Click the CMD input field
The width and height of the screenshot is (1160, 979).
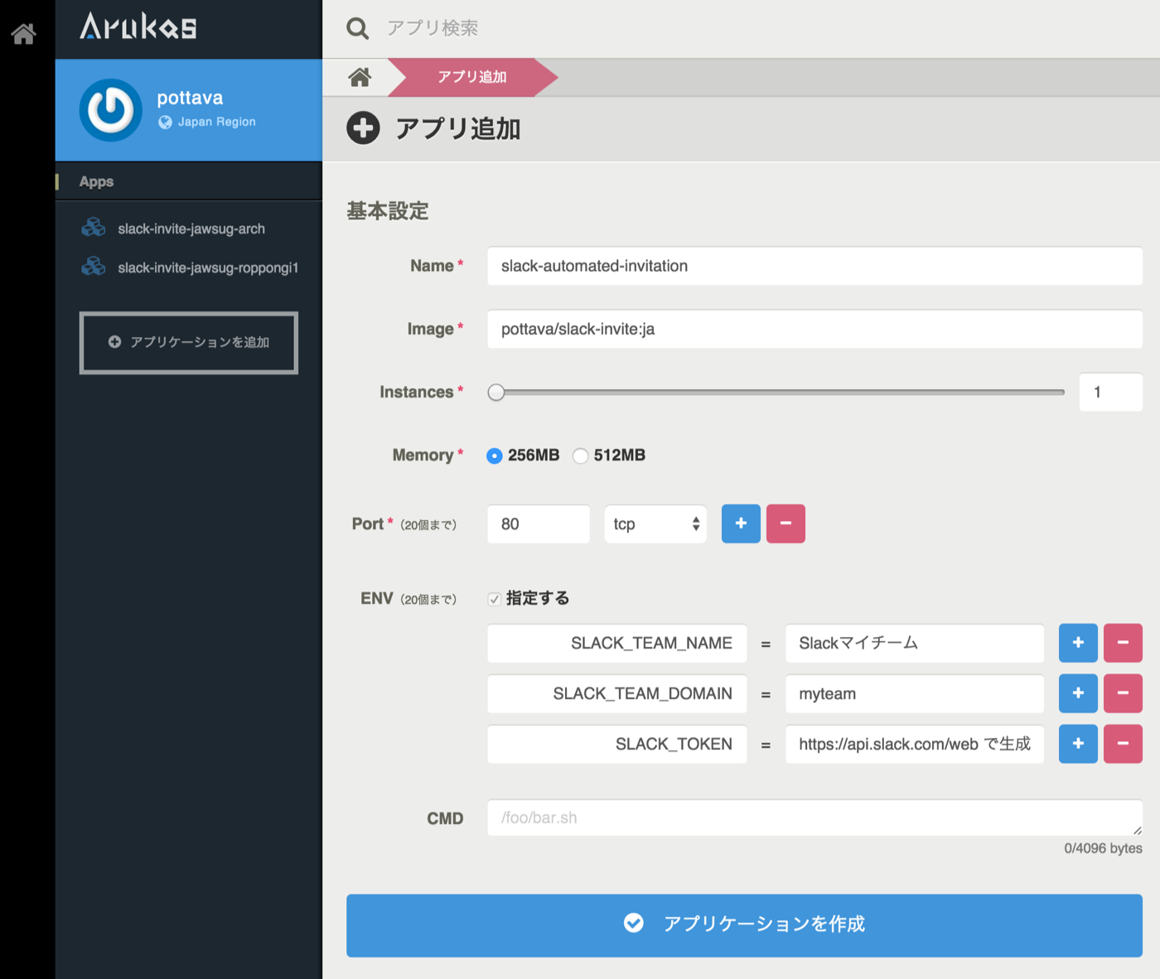(814, 818)
